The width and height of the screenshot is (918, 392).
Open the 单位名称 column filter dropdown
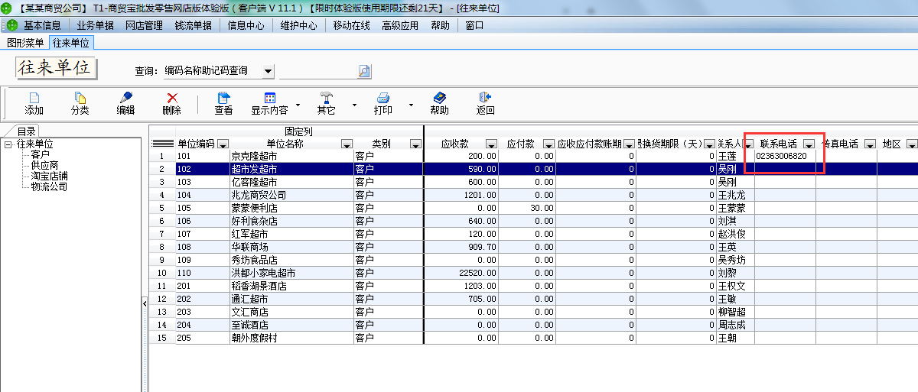pos(347,144)
